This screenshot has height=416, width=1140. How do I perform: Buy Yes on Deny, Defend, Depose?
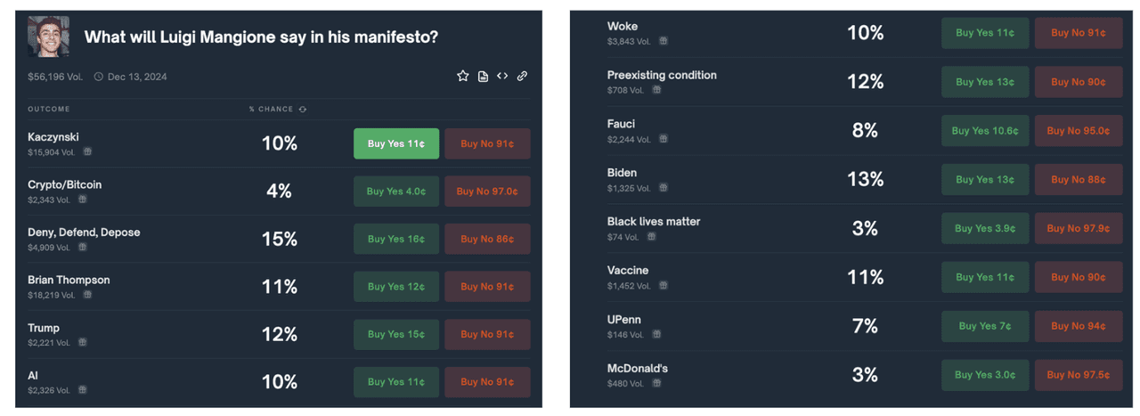point(396,239)
